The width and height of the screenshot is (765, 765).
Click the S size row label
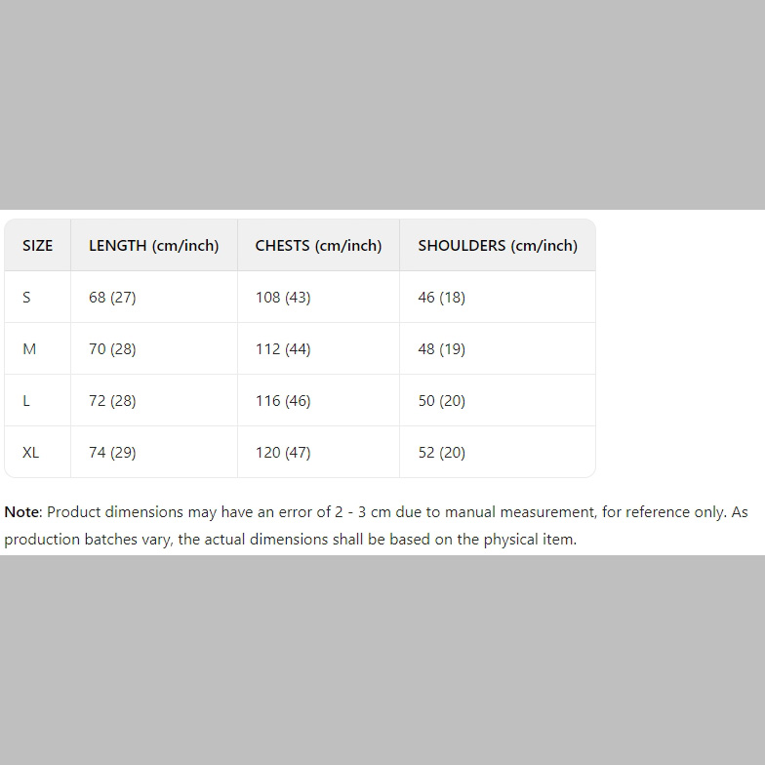pos(26,298)
